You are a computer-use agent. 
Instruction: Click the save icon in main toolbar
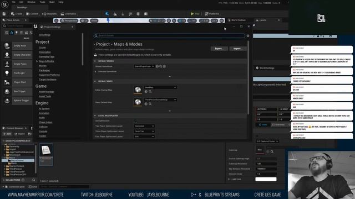pos(4,14)
